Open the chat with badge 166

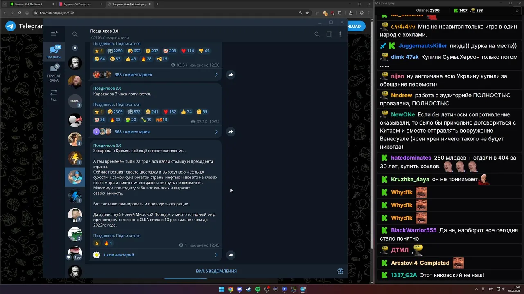click(x=75, y=254)
